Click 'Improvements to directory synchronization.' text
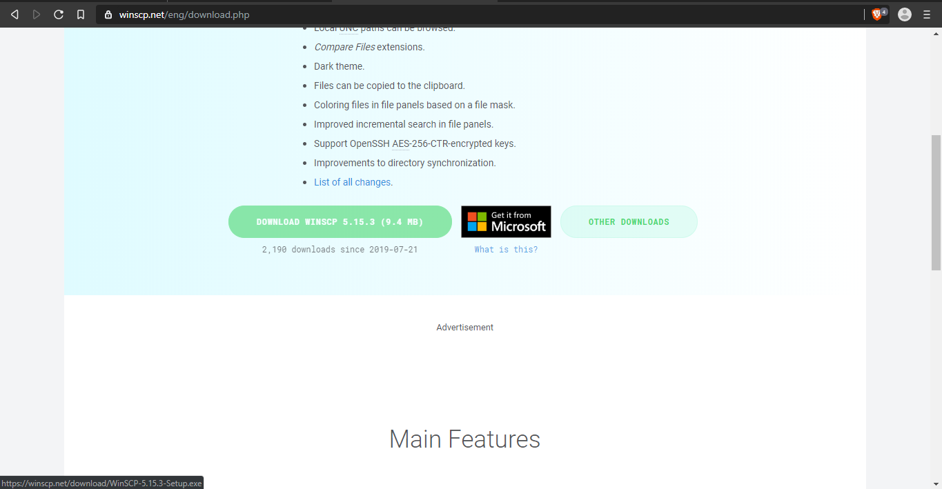 [405, 163]
